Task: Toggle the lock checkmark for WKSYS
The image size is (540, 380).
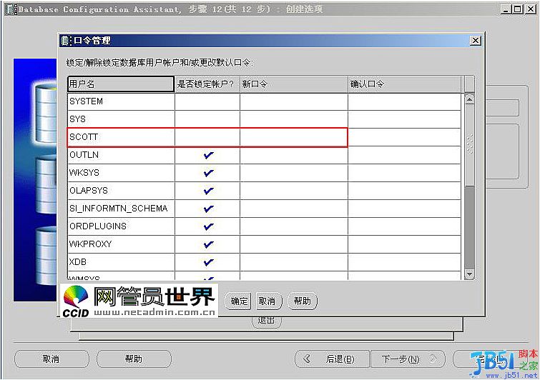Action: coord(208,173)
